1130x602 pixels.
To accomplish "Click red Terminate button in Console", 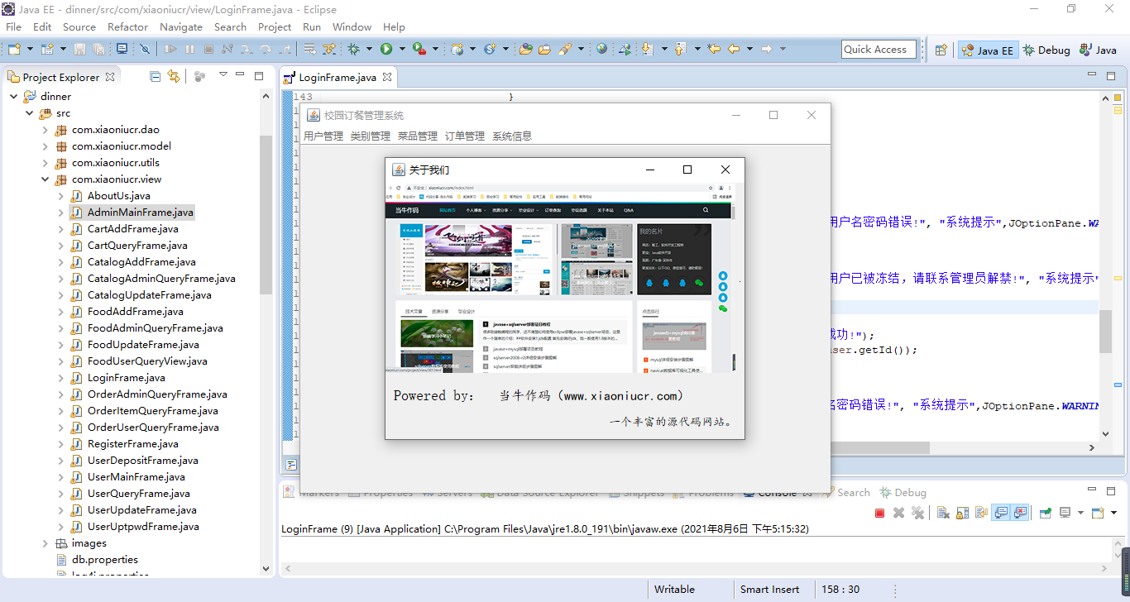I will [x=879, y=513].
